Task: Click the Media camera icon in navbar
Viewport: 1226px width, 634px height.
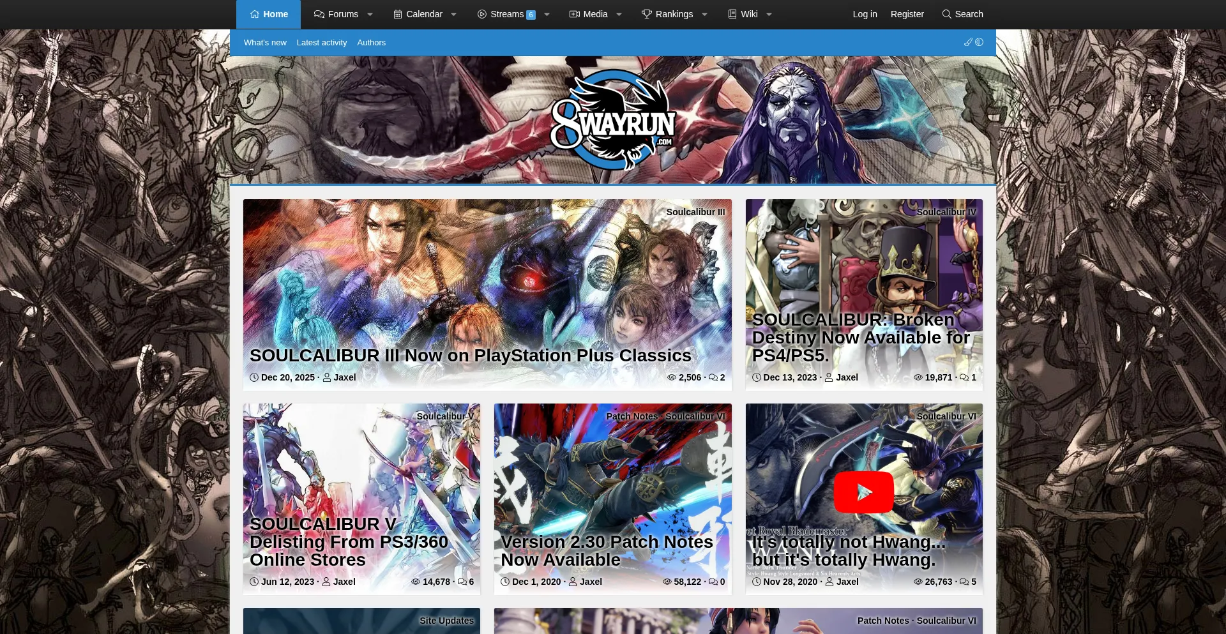Action: point(575,14)
